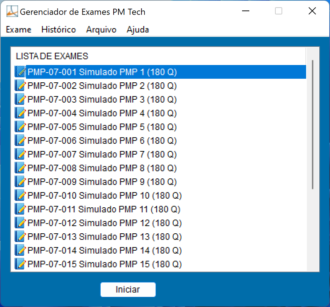
Task: Click the pencil icon of PMP-07-011
Action: 20,209
